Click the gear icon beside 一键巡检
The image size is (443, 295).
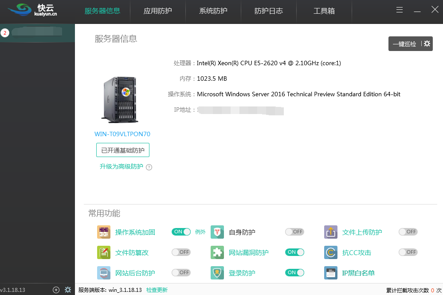(426, 43)
